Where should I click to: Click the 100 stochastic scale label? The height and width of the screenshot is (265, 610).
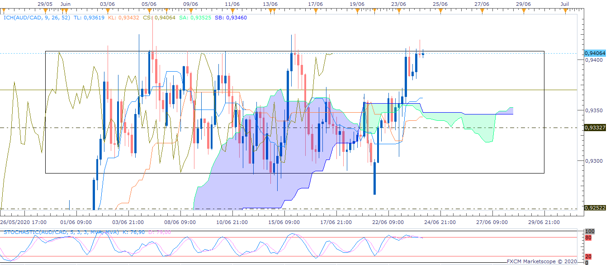click(590, 231)
